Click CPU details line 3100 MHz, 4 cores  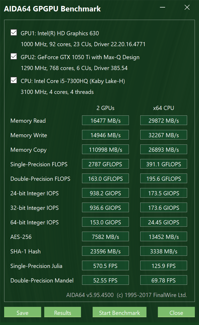coord(57,92)
